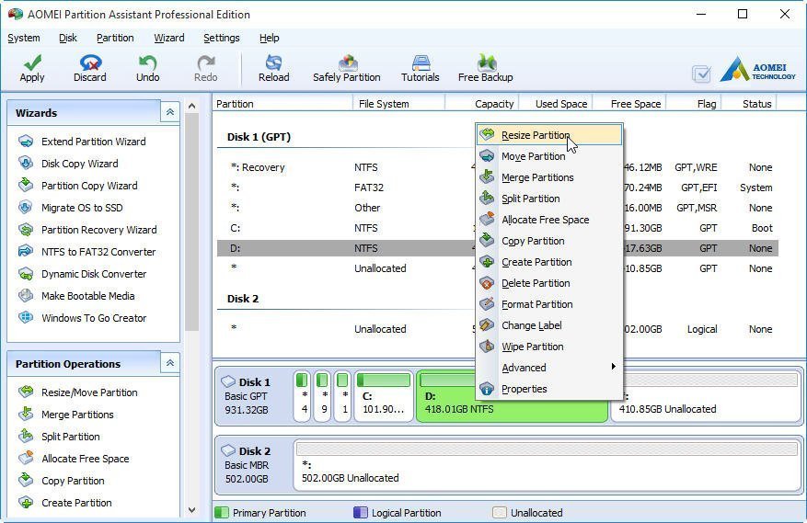
Task: Click the Redo arrow icon
Action: 205,63
